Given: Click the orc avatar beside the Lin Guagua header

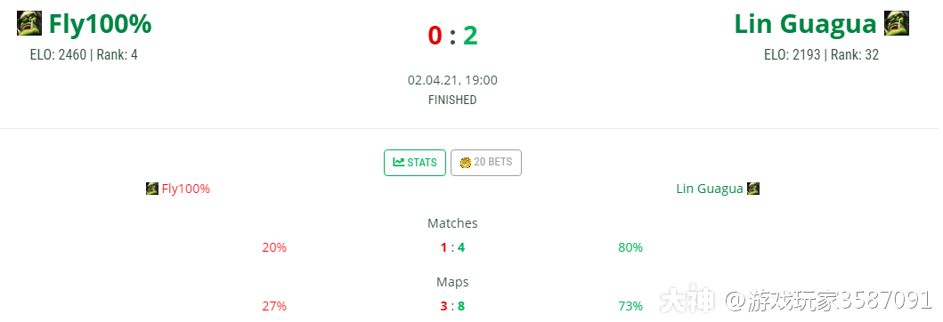Looking at the screenshot, I should pos(896,23).
